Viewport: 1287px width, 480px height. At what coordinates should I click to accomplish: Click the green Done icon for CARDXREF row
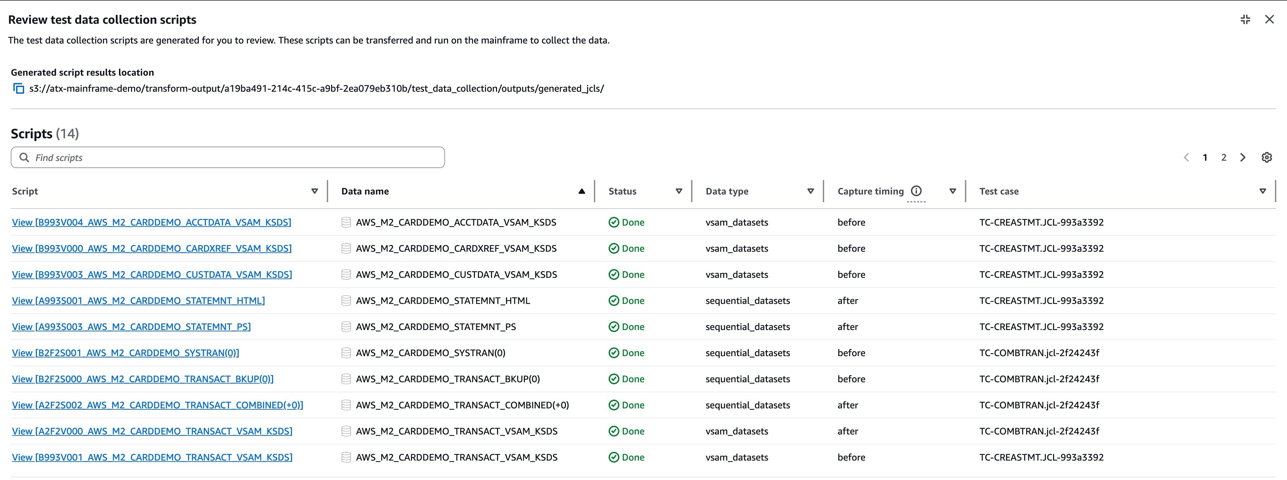(614, 248)
